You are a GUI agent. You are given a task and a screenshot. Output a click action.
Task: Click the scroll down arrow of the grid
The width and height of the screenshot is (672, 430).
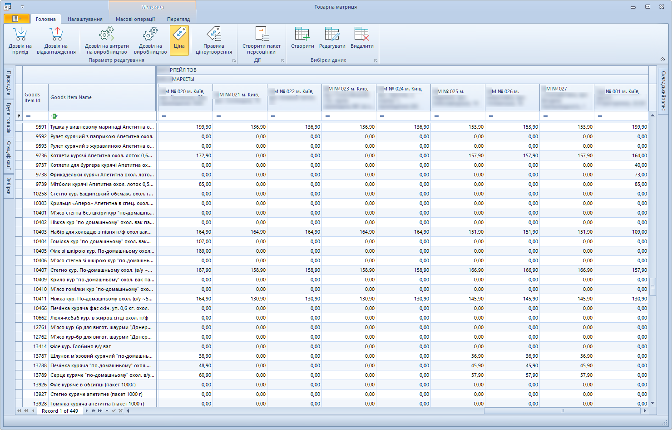point(653,403)
